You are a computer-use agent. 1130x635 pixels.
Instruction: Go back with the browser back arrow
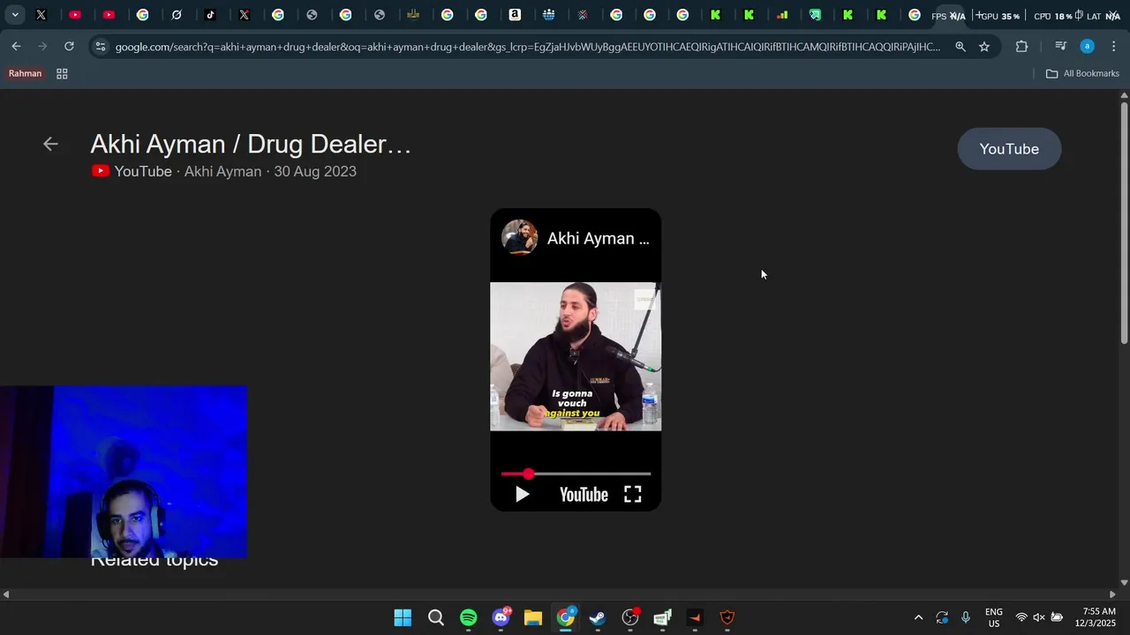[16, 46]
